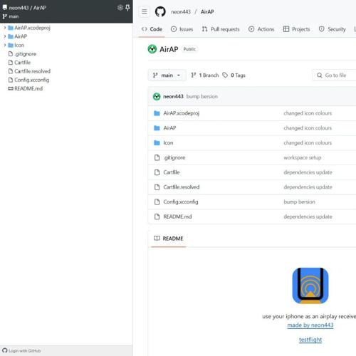Click 'changed icon colours' commit for Icon folder
The image size is (356, 356).
pyautogui.click(x=308, y=142)
